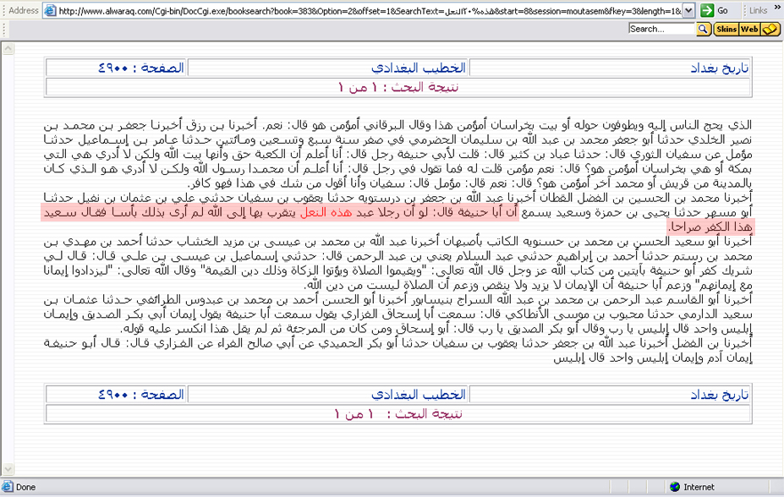This screenshot has height=497, width=784.
Task: Click the Skins button
Action: [x=726, y=29]
